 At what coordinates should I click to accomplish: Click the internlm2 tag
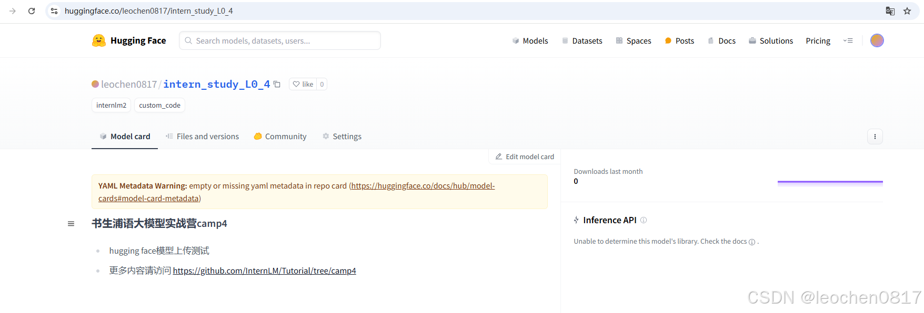(111, 105)
